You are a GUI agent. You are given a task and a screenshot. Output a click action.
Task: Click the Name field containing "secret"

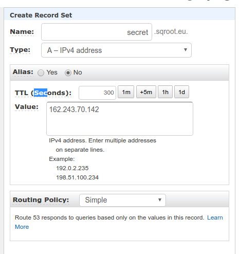97,32
